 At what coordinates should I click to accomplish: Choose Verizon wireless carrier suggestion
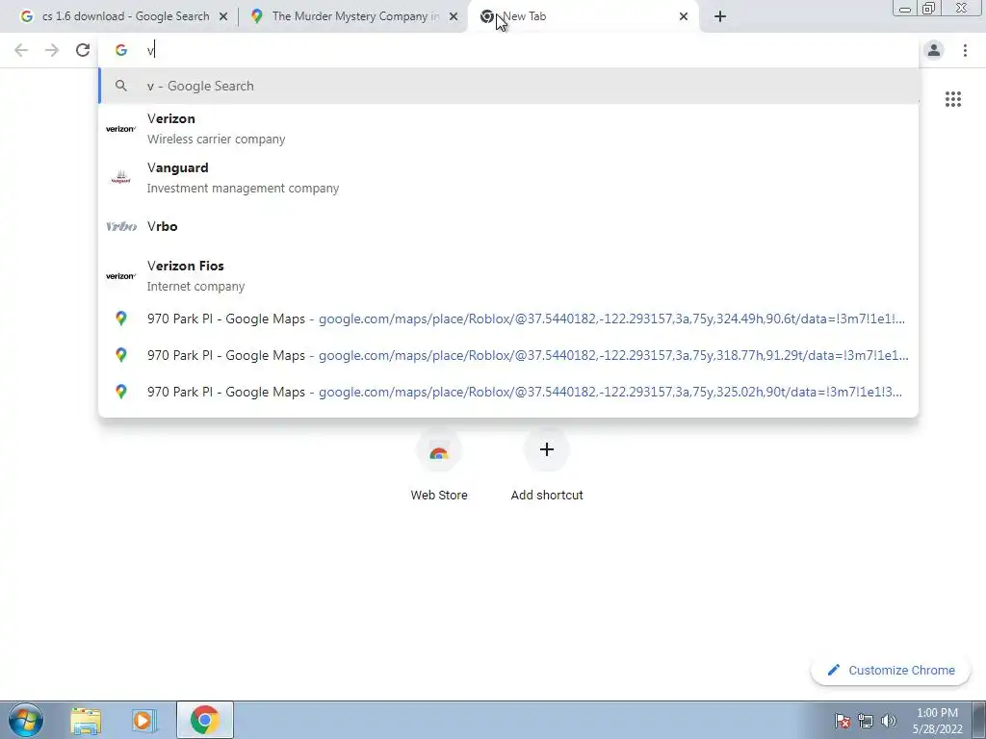click(x=508, y=129)
